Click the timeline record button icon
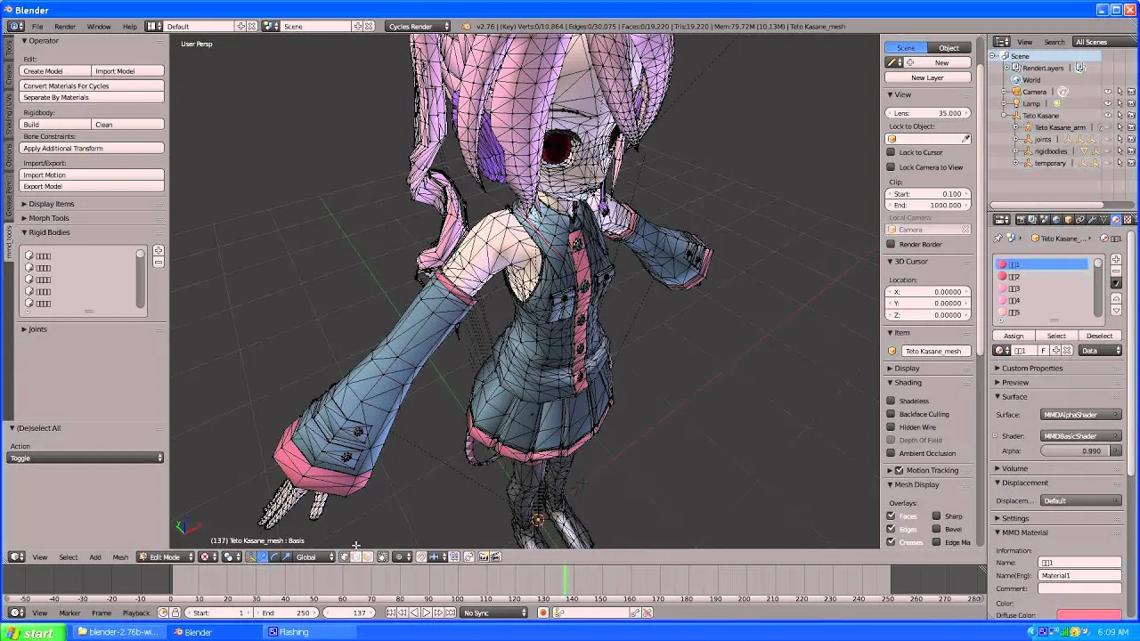Viewport: 1140px width, 641px height. tap(542, 613)
